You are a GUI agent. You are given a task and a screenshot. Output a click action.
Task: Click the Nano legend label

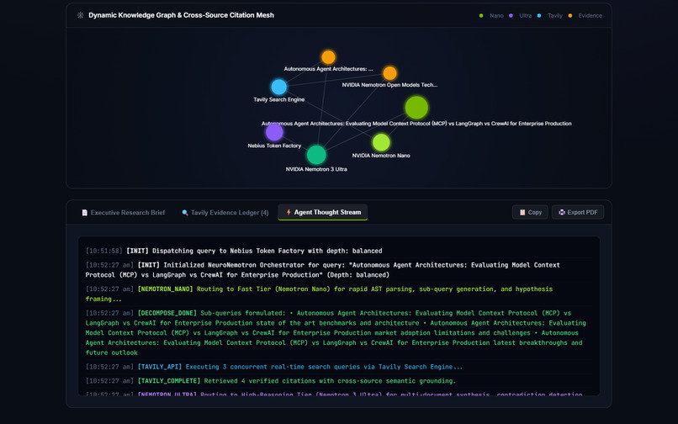pyautogui.click(x=496, y=16)
